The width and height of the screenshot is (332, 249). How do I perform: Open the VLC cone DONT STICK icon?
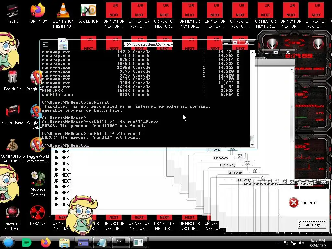point(63,15)
